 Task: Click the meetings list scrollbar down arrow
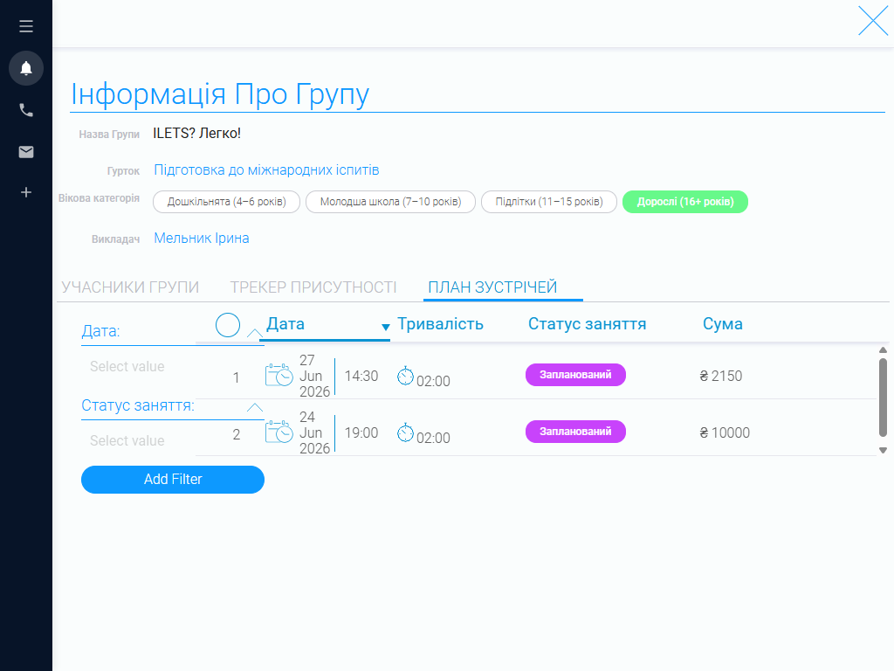pyautogui.click(x=884, y=450)
